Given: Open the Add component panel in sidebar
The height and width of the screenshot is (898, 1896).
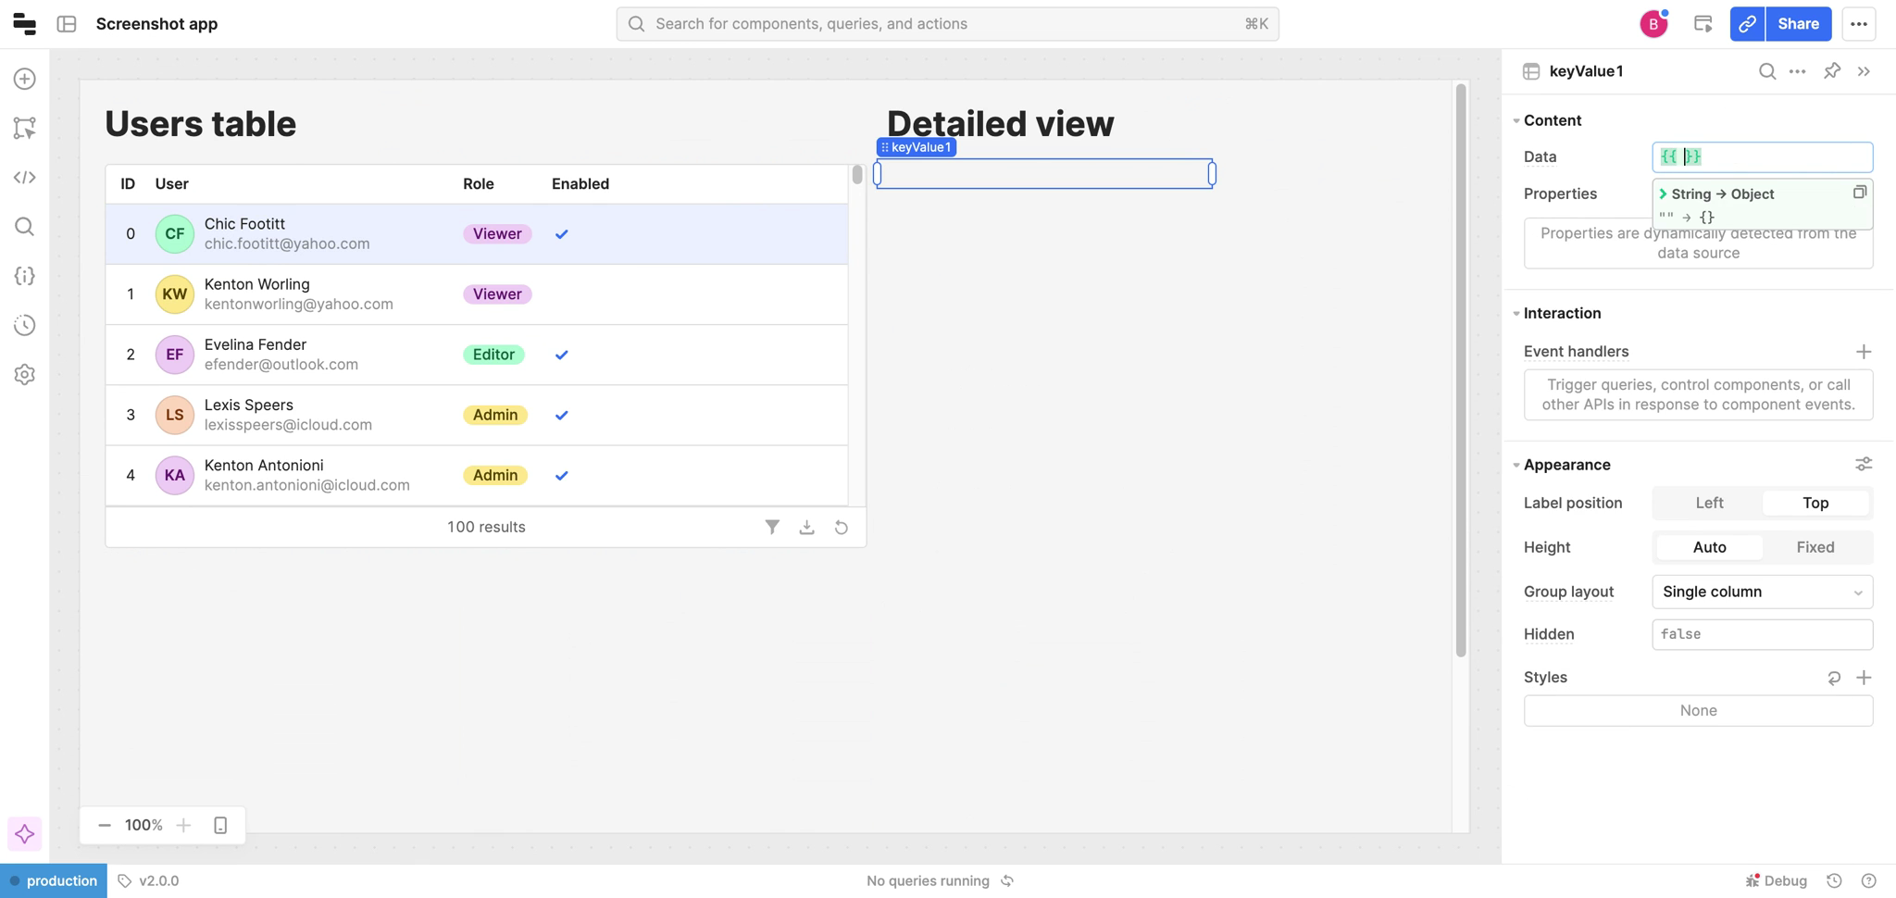Looking at the screenshot, I should (x=25, y=80).
